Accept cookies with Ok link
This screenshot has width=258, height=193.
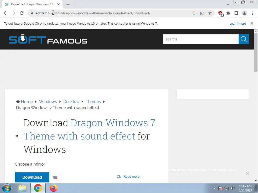coord(119,176)
